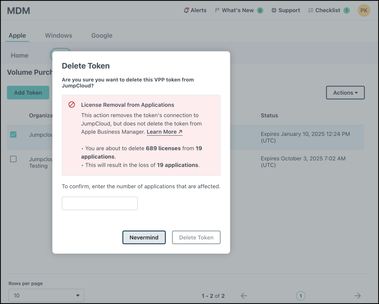Click the MDM logo
This screenshot has height=304, width=379.
(18, 11)
